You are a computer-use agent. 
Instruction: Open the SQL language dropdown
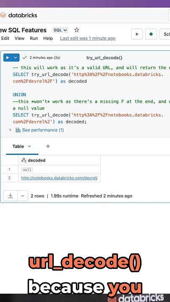point(60,30)
